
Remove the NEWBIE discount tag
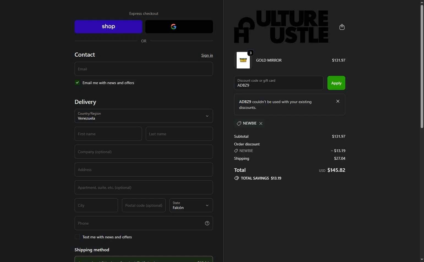pos(261,123)
